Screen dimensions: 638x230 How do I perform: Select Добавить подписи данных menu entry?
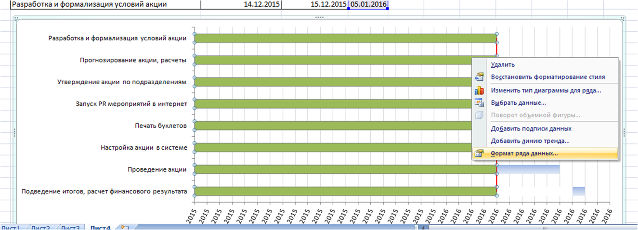pyautogui.click(x=531, y=128)
